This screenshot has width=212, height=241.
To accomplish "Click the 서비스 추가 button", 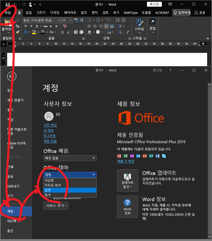I will tap(56, 206).
